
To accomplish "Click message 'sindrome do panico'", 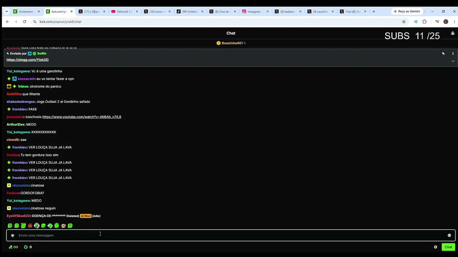I will click(45, 86).
